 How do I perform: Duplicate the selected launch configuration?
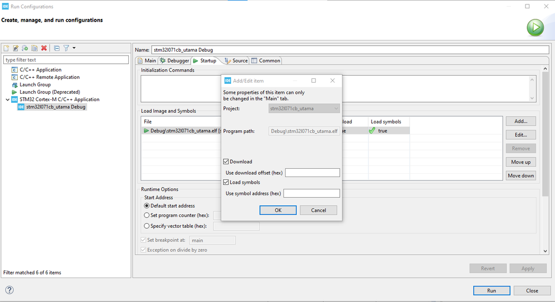coord(34,48)
